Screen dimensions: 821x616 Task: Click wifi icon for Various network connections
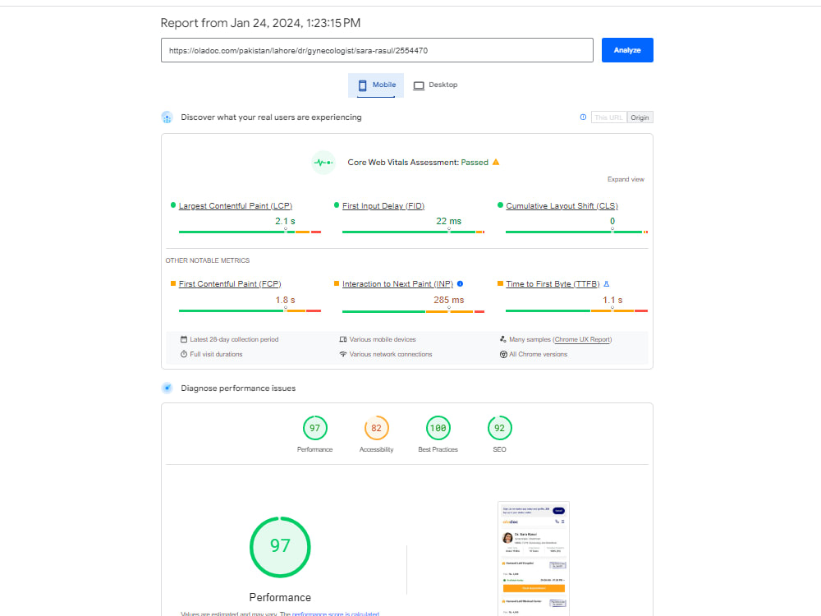click(x=343, y=354)
